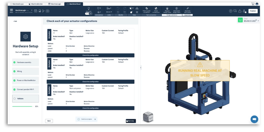The image size is (264, 132).
Task: Click the Running Real Machine warning banner
Action: (x=200, y=71)
